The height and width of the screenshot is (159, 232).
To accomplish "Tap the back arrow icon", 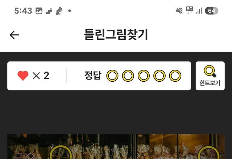I will pyautogui.click(x=14, y=35).
